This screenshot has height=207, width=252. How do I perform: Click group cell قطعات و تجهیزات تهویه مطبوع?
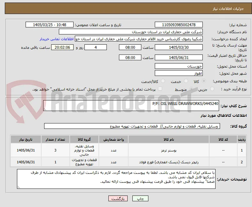(x=84, y=162)
